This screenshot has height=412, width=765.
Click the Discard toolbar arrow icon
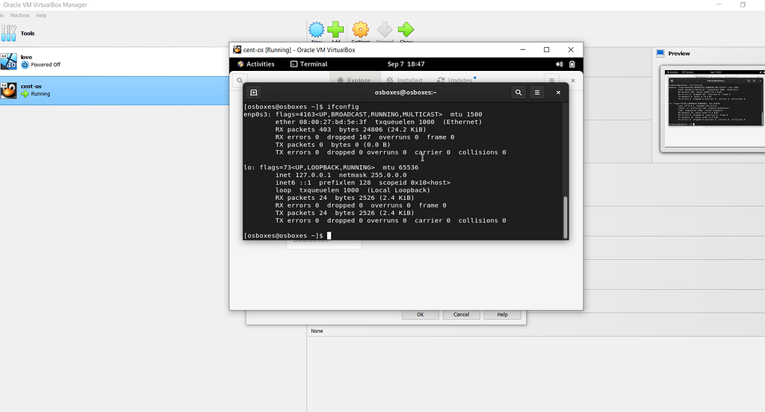pos(385,30)
